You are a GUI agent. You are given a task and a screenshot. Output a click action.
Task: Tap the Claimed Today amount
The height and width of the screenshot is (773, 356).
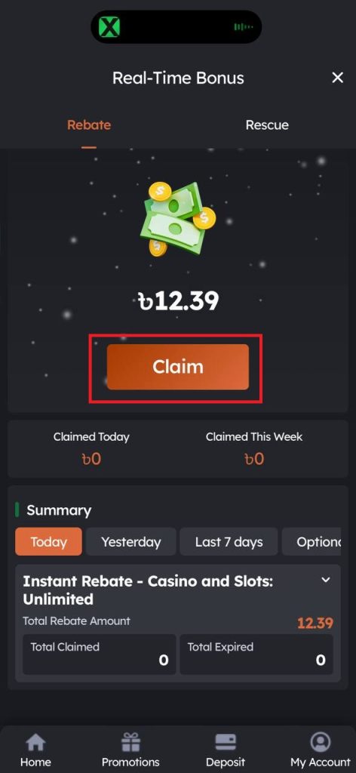pyautogui.click(x=91, y=459)
